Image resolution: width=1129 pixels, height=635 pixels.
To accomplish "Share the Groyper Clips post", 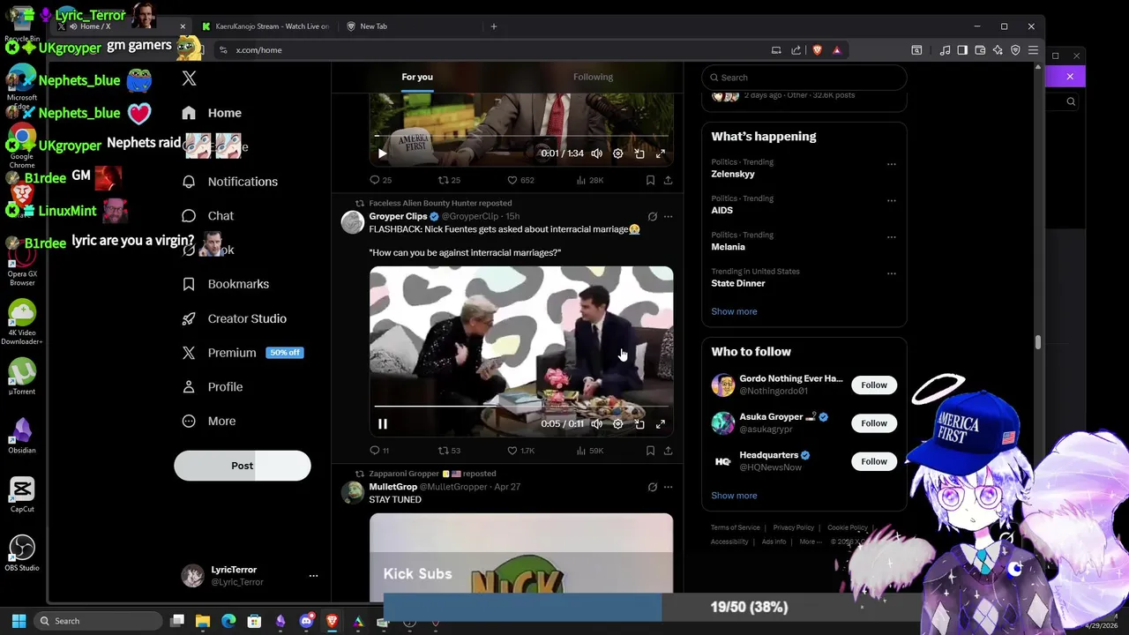I will point(668,451).
